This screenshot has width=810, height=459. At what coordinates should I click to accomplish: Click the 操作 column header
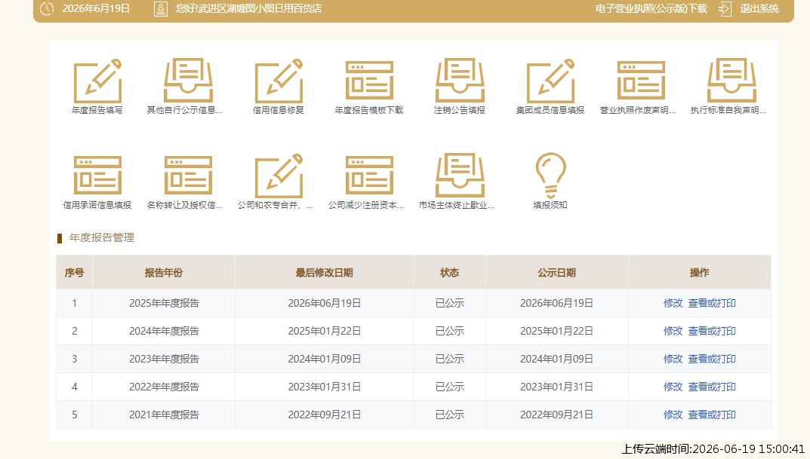700,272
